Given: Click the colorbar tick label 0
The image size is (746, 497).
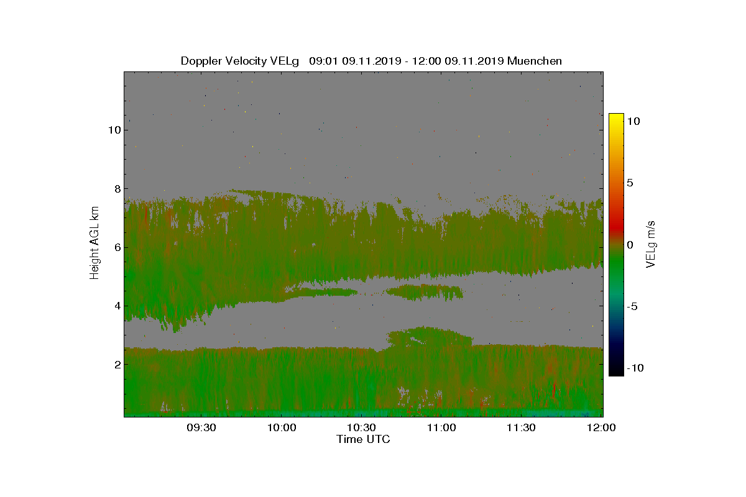Looking at the screenshot, I should tap(630, 245).
